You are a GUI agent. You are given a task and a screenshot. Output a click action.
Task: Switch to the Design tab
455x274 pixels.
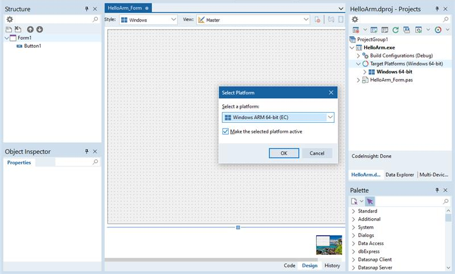pyautogui.click(x=309, y=265)
